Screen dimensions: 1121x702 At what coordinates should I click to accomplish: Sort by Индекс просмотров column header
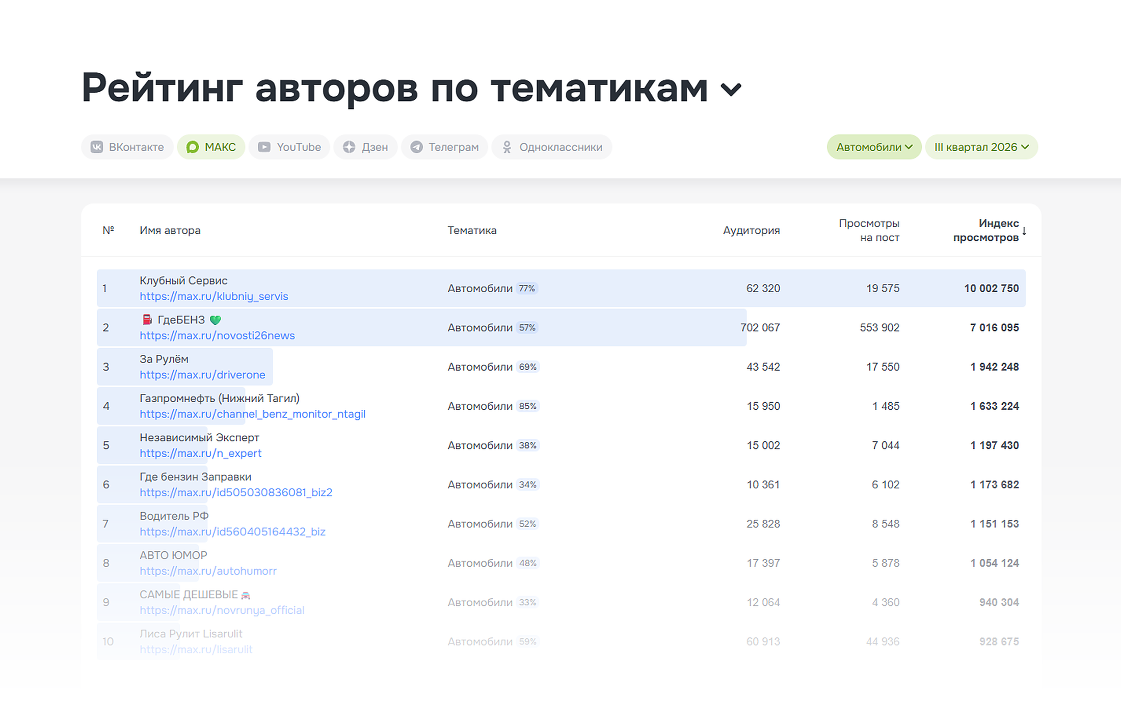tap(986, 230)
